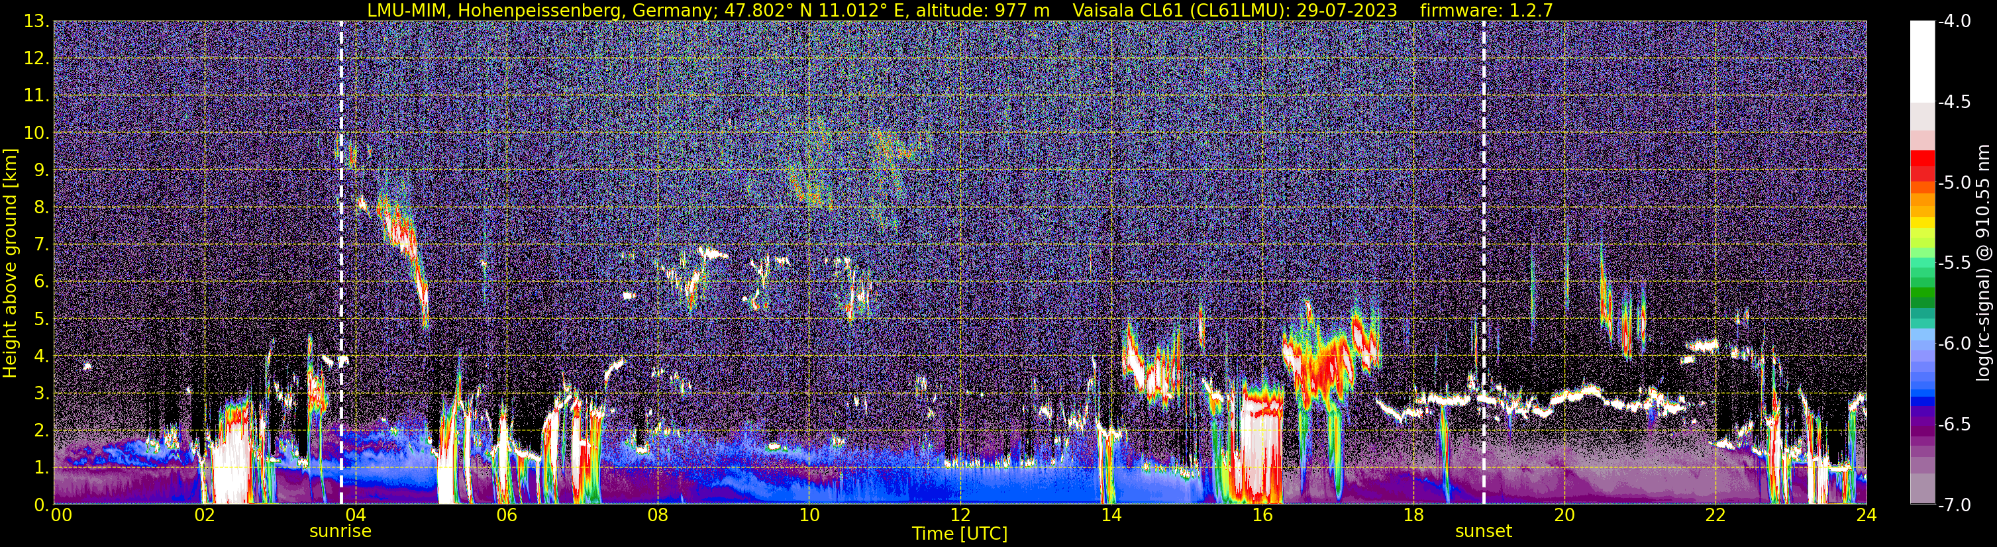Click the colorbar tick label -4.5
This screenshot has width=1997, height=547.
click(x=1955, y=102)
